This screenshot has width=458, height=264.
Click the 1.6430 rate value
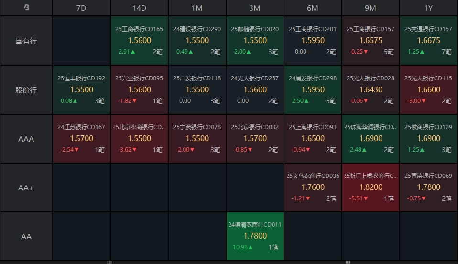[x=371, y=89]
